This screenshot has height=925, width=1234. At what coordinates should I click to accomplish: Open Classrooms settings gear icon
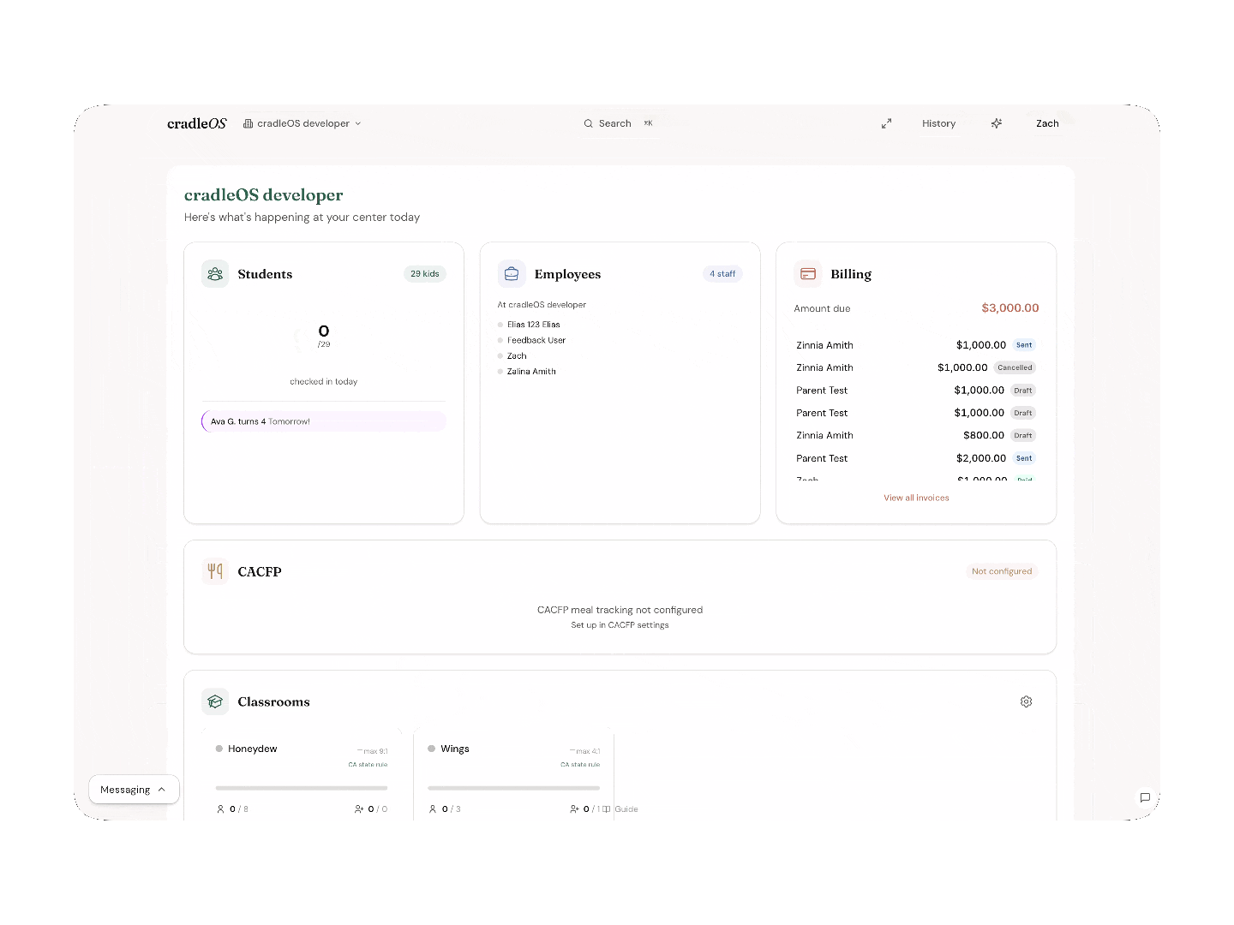tap(1026, 701)
